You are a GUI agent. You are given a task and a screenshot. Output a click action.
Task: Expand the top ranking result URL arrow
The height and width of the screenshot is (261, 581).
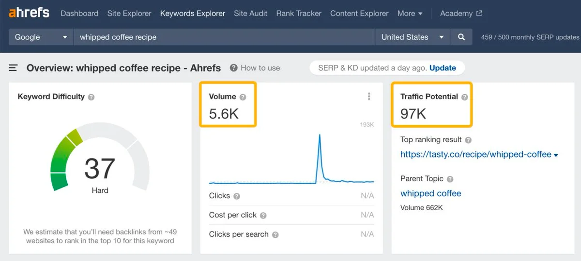[x=556, y=155]
